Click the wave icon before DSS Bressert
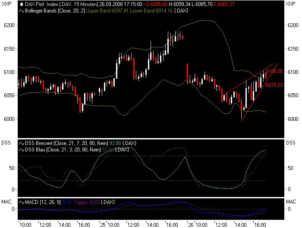 tap(22, 143)
